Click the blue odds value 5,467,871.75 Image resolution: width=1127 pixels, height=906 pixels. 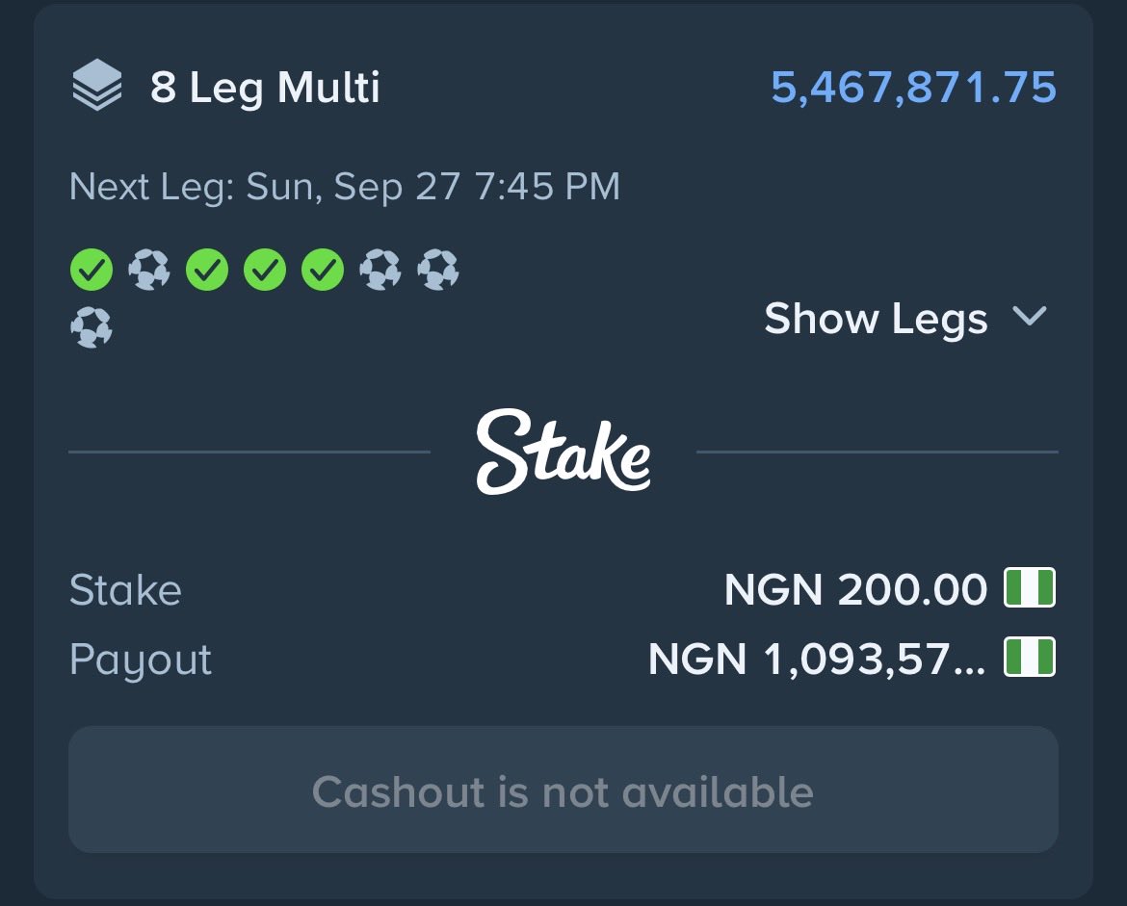[x=913, y=87]
